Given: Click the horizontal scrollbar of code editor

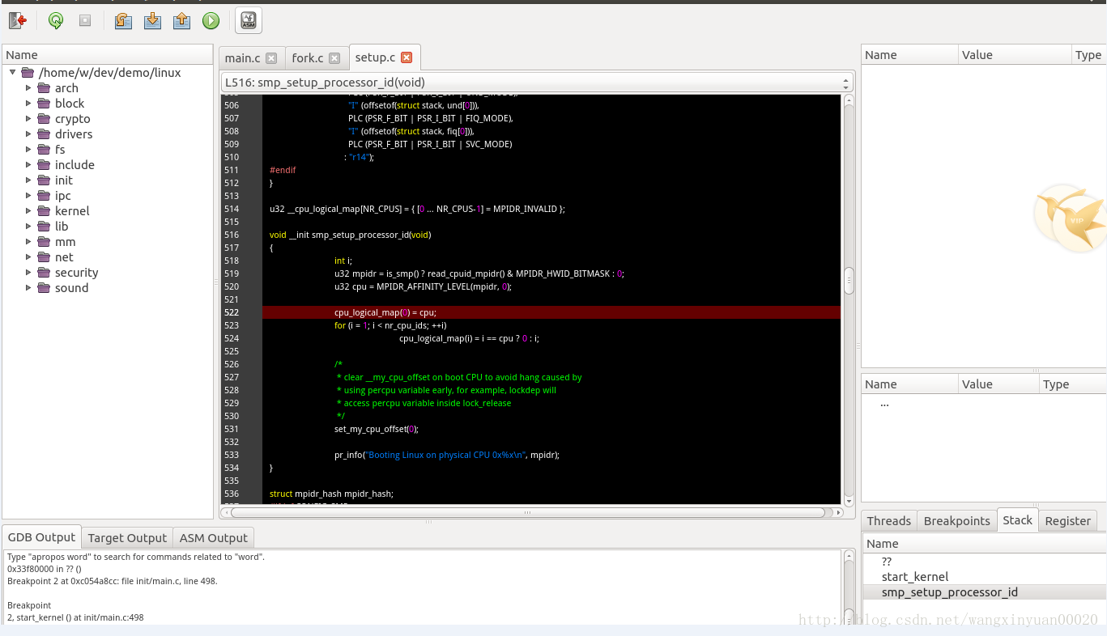Looking at the screenshot, I should point(527,512).
